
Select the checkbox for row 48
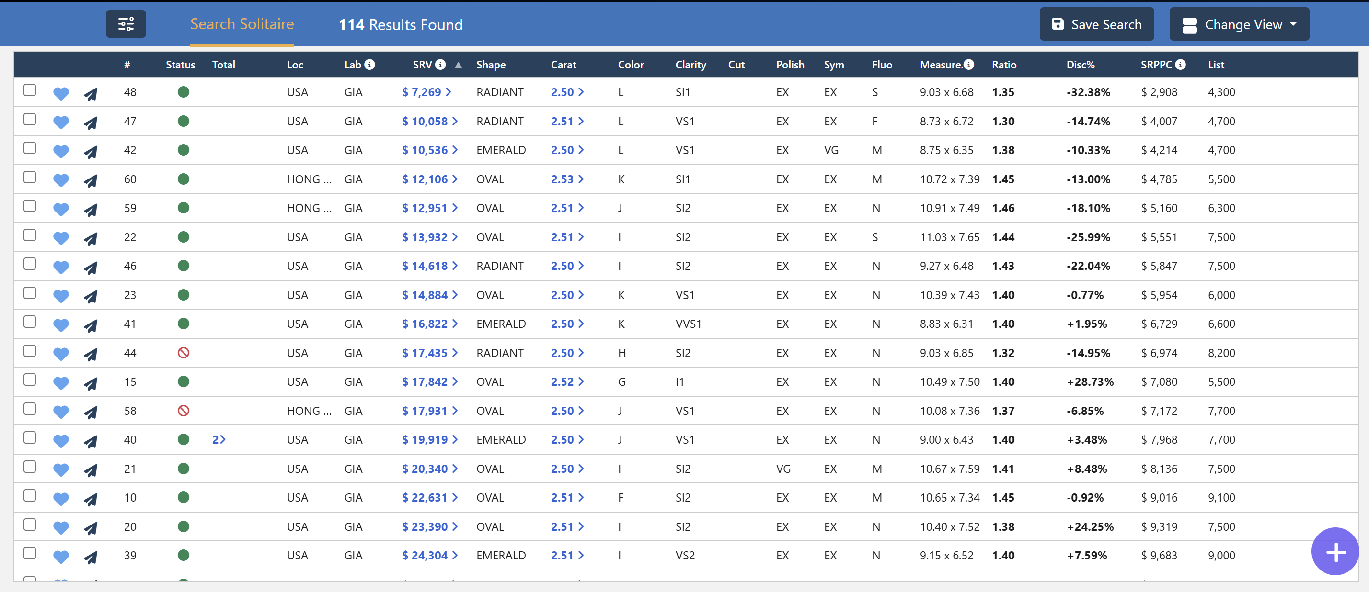click(29, 90)
